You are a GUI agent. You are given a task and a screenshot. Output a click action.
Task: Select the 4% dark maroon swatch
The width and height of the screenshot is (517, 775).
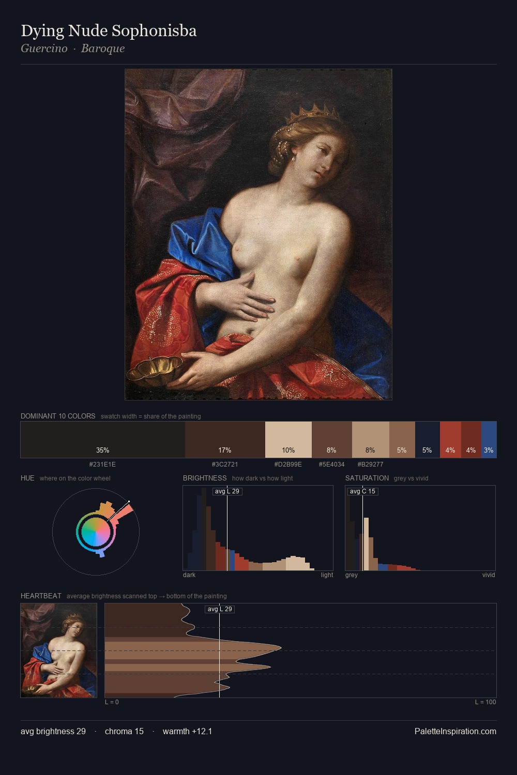pos(471,440)
